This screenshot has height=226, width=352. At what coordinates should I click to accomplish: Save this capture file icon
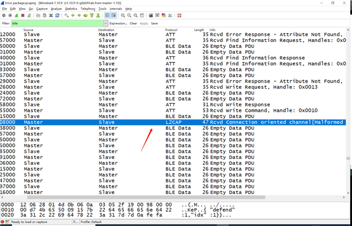(x=45, y=15)
